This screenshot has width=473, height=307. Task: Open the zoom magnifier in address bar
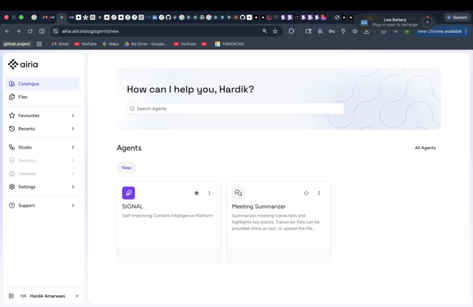pos(265,31)
